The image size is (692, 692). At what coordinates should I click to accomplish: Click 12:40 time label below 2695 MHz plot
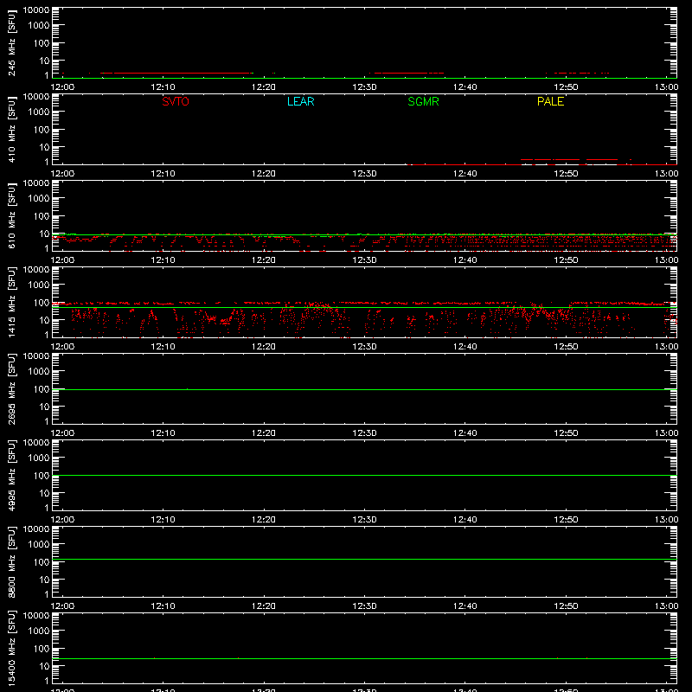465,433
